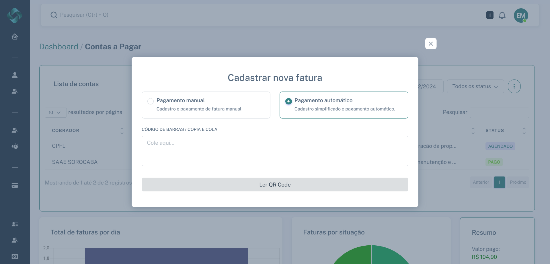Select Pagamento automático radio option
The width and height of the screenshot is (550, 264).
click(288, 101)
